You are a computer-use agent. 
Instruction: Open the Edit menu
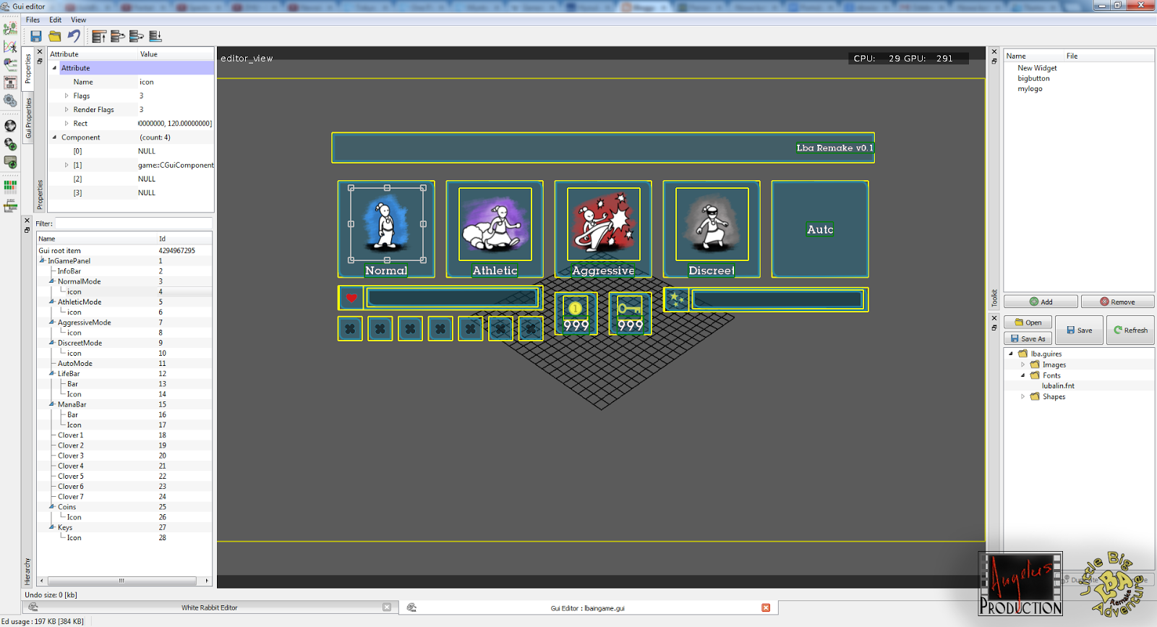click(55, 20)
